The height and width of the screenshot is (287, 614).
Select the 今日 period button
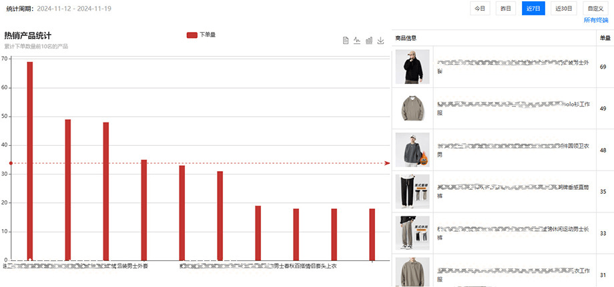[480, 8]
